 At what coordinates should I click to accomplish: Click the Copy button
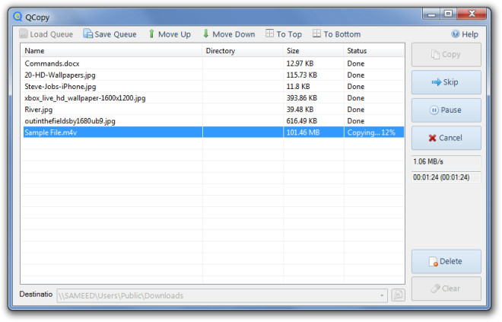(446, 55)
